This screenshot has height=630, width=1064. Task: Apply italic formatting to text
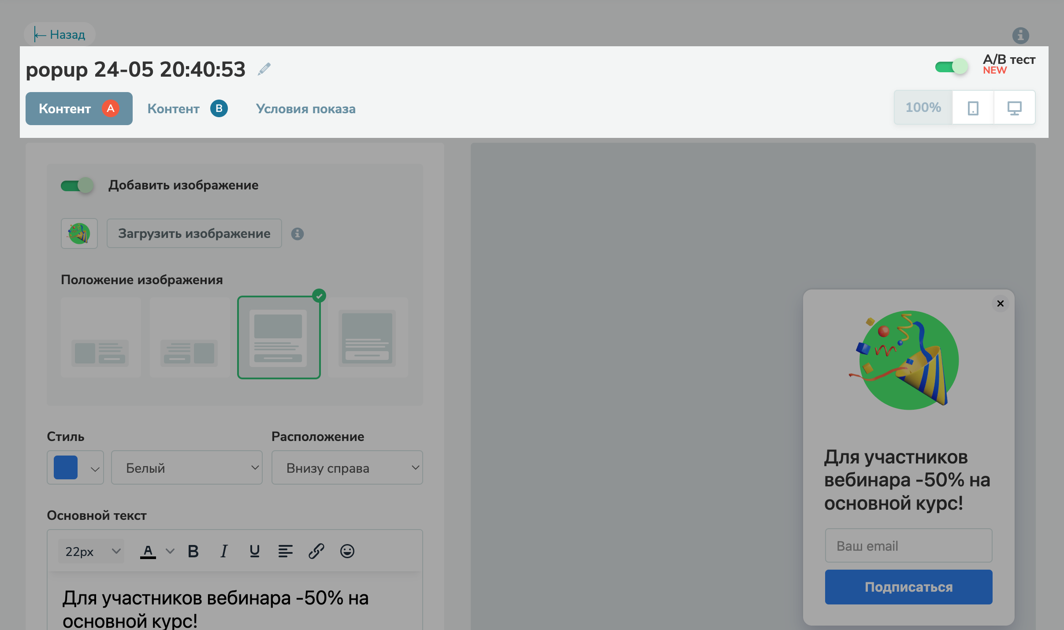tap(224, 551)
